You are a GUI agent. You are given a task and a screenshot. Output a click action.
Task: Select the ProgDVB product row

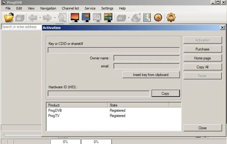(114, 110)
